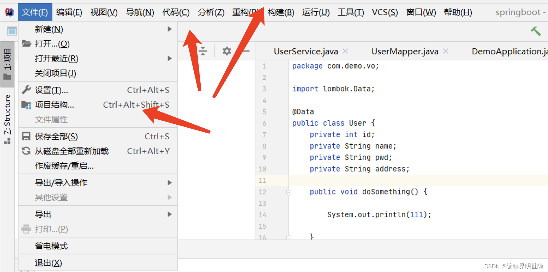Click the tool window toggle icon at top left
This screenshot has height=272, width=548.
tap(12, 31)
